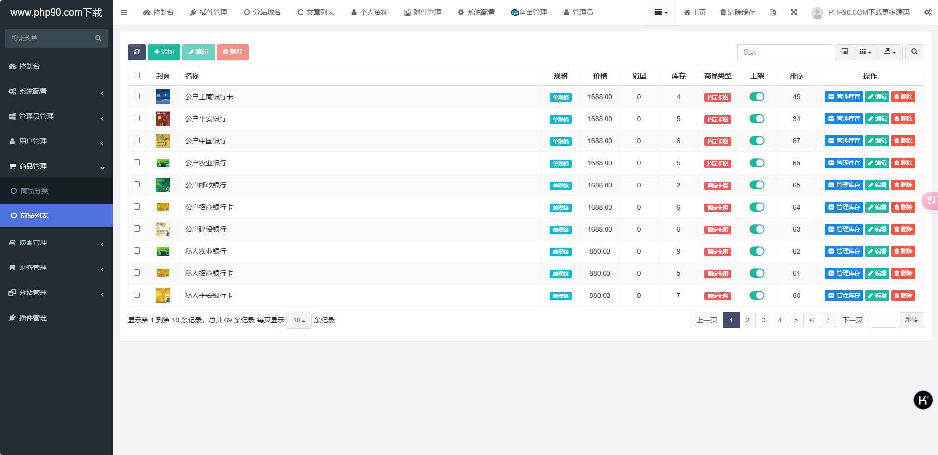Click the green 添加 button

[x=164, y=52]
